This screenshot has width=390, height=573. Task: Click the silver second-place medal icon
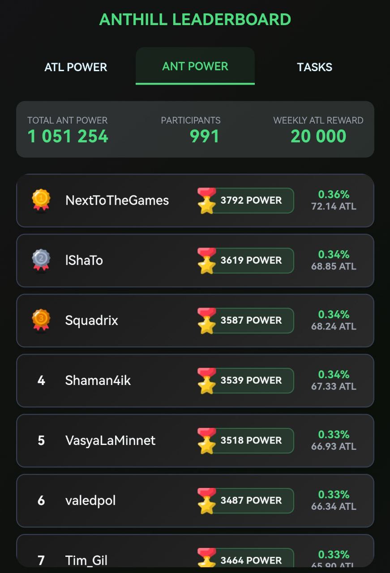41,261
